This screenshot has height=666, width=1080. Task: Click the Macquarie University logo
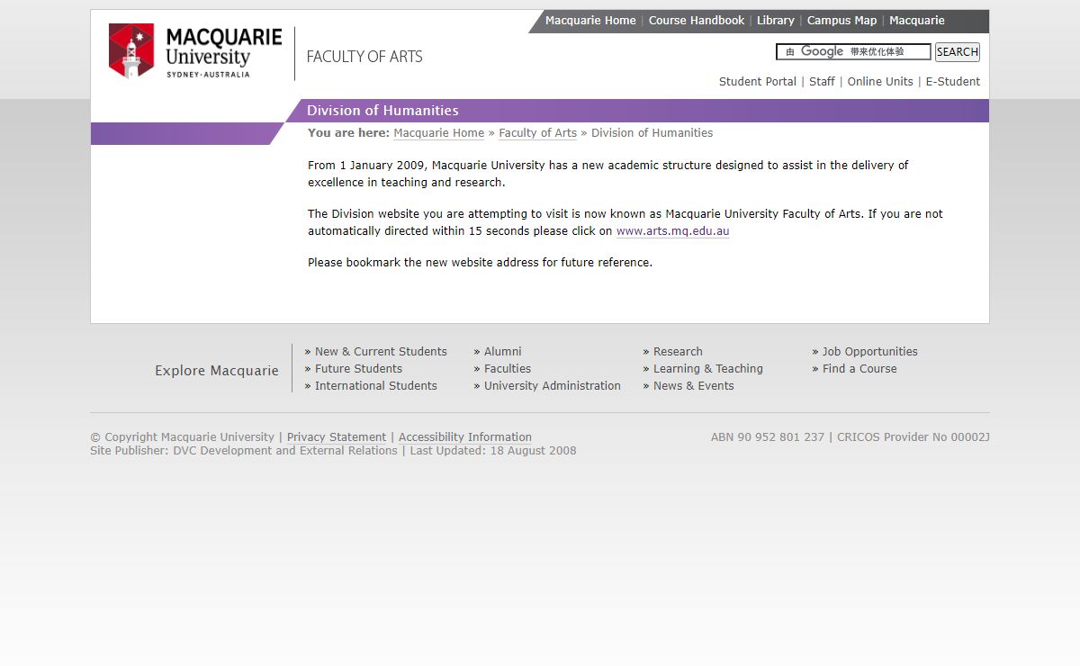click(194, 51)
